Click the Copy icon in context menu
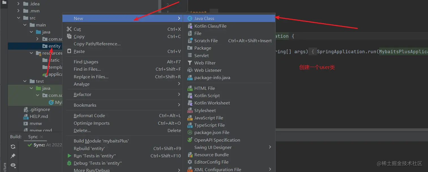428x172 pixels. click(x=69, y=36)
